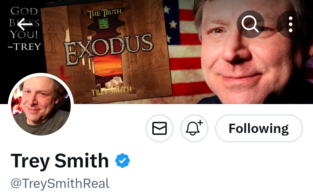313x196 pixels.
Task: Open the three-dot more options menu
Action: pos(291,24)
